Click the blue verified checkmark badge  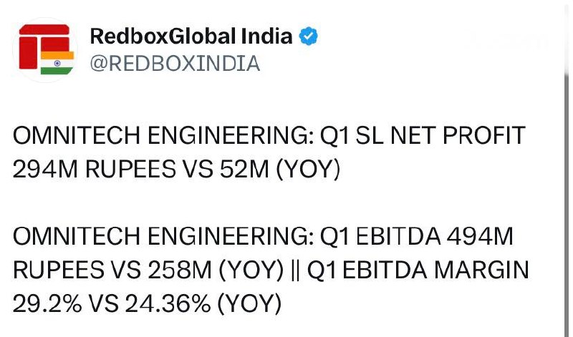(x=309, y=36)
